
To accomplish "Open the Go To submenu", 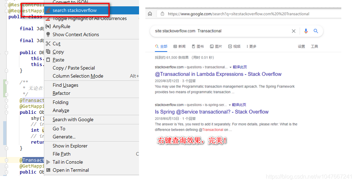I will click(x=59, y=129).
